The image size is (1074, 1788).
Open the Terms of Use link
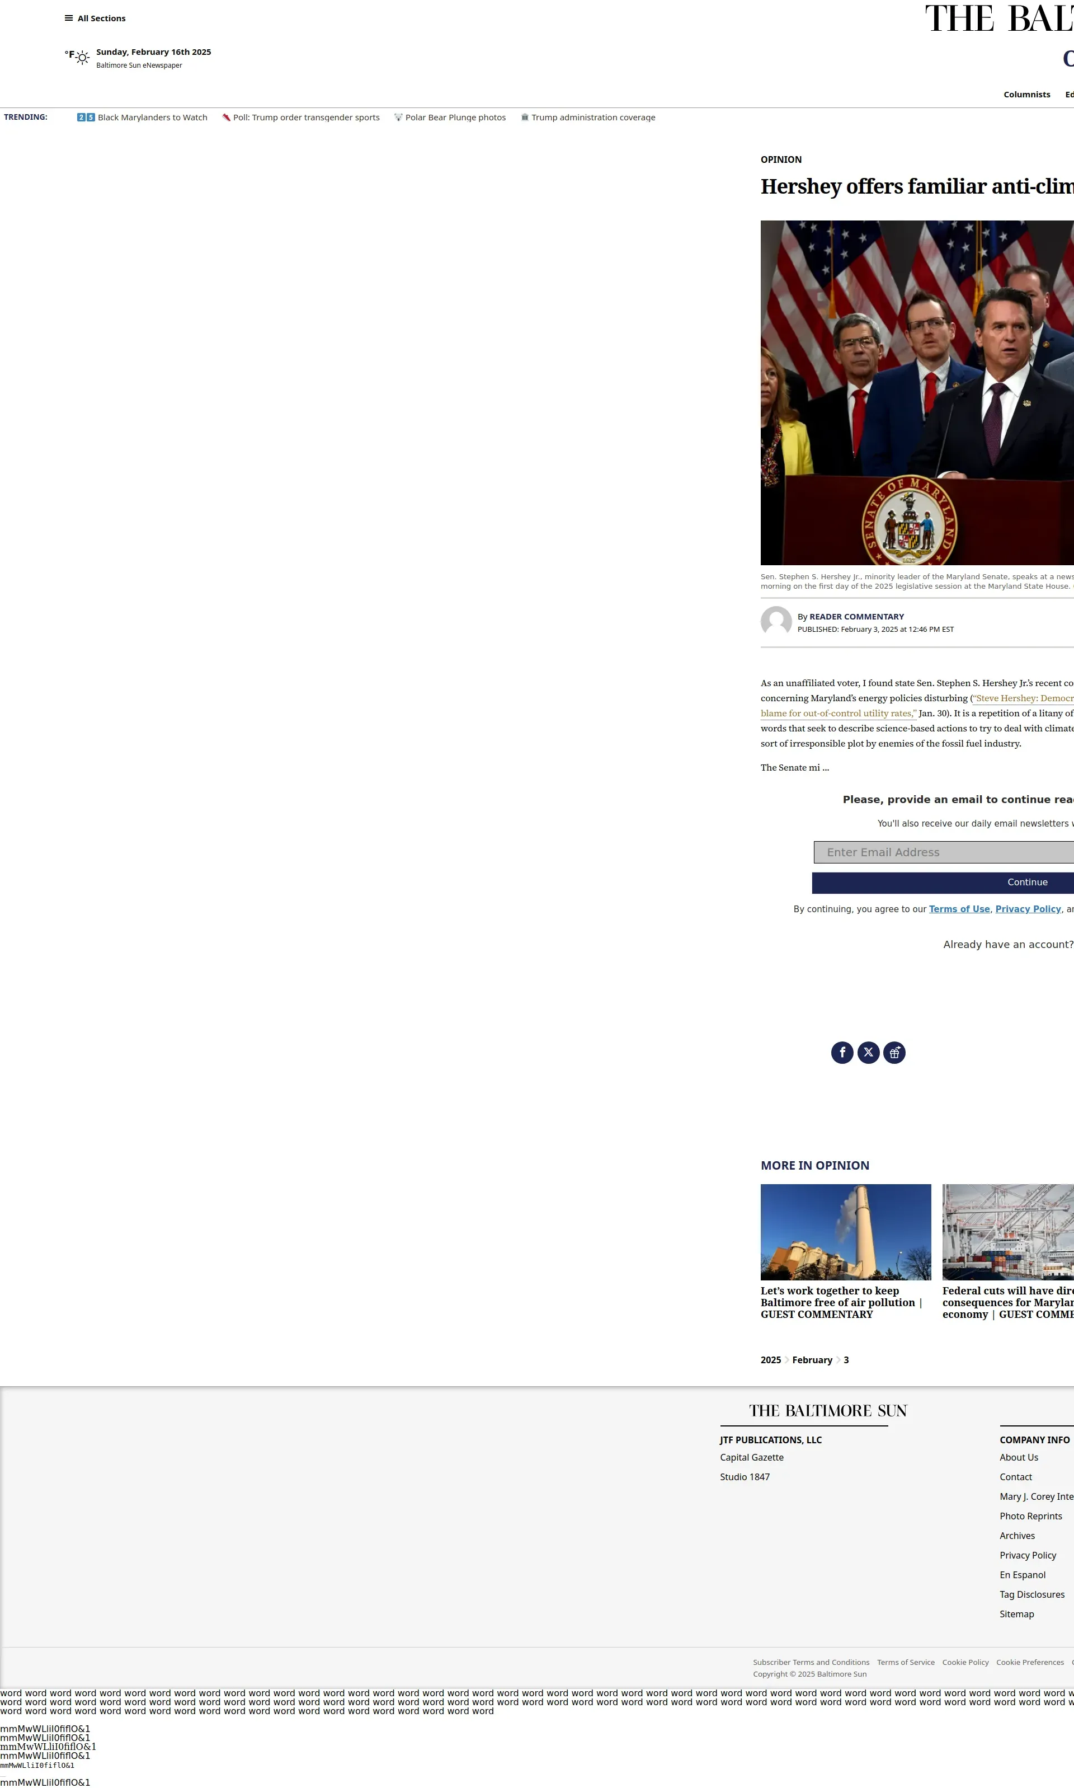[959, 909]
